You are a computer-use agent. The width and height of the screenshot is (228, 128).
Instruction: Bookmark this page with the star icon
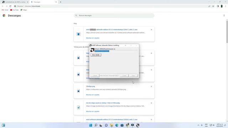213,6
